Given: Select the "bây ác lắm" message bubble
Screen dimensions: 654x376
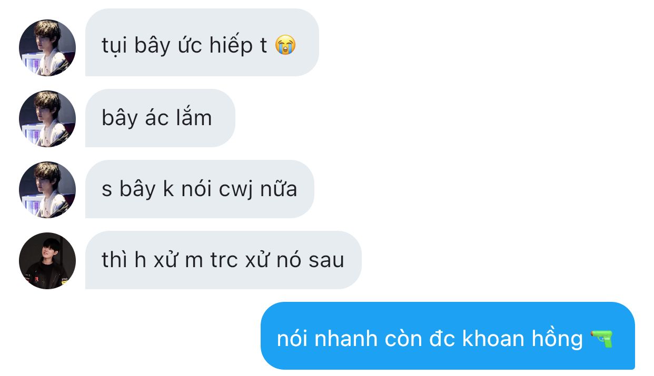Looking at the screenshot, I should pyautogui.click(x=160, y=118).
